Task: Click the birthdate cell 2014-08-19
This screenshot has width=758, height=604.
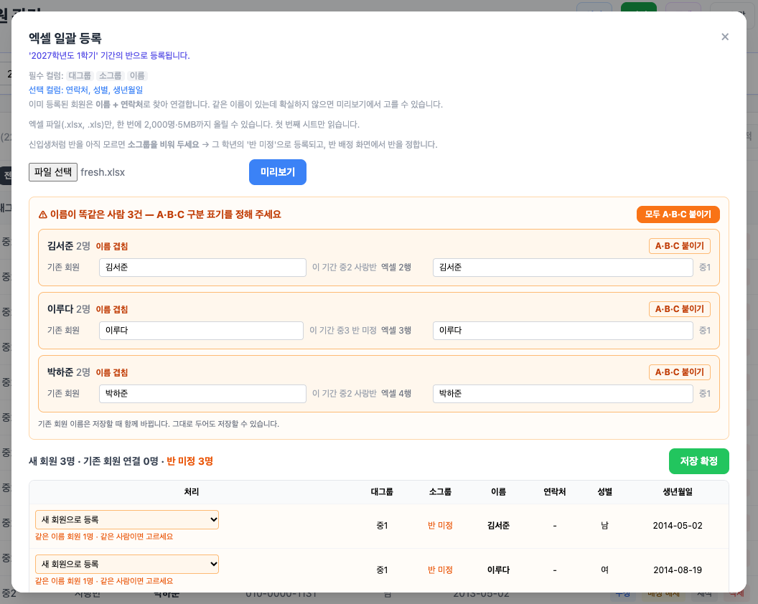Action: [678, 570]
